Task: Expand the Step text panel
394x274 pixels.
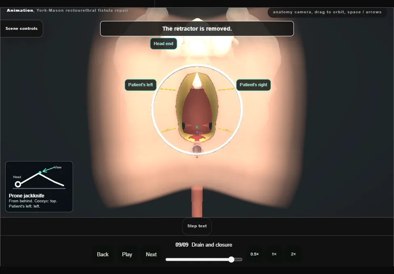Action: (x=197, y=226)
